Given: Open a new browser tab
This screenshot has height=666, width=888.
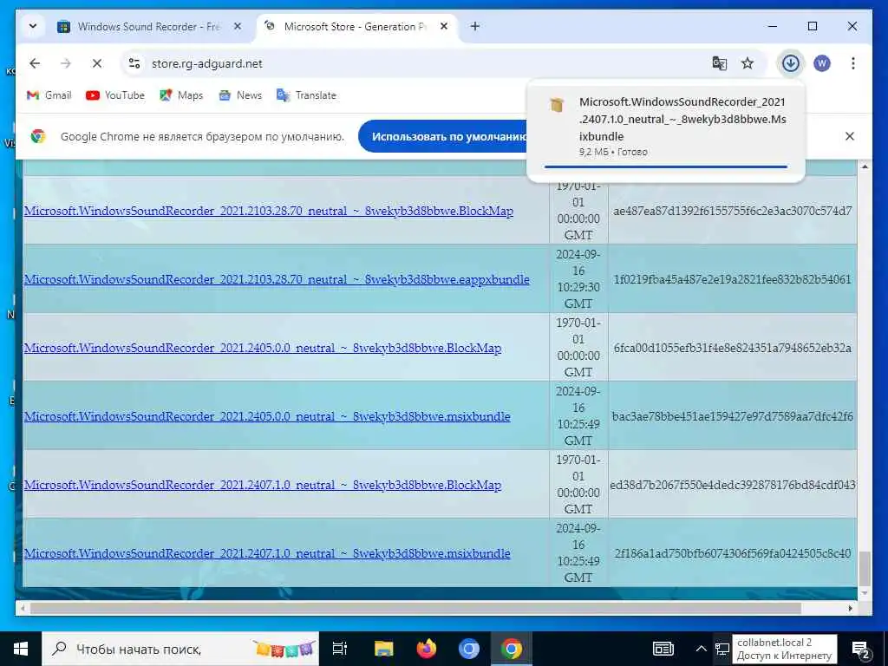Looking at the screenshot, I should coord(475,26).
